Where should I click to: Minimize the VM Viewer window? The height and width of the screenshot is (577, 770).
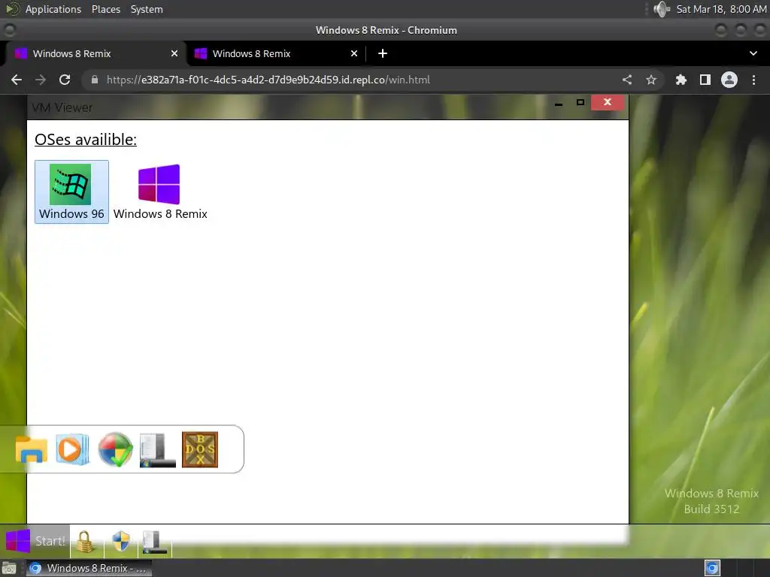point(559,104)
